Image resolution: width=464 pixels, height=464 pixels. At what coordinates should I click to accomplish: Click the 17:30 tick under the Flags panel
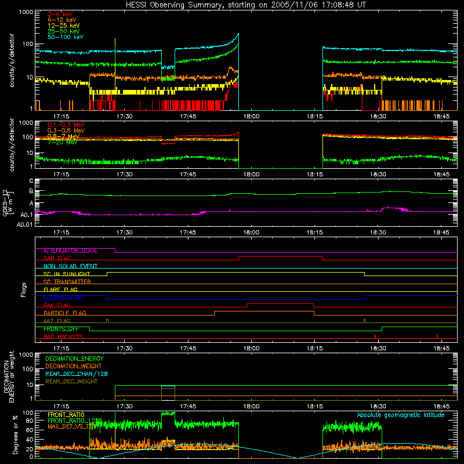(124, 349)
